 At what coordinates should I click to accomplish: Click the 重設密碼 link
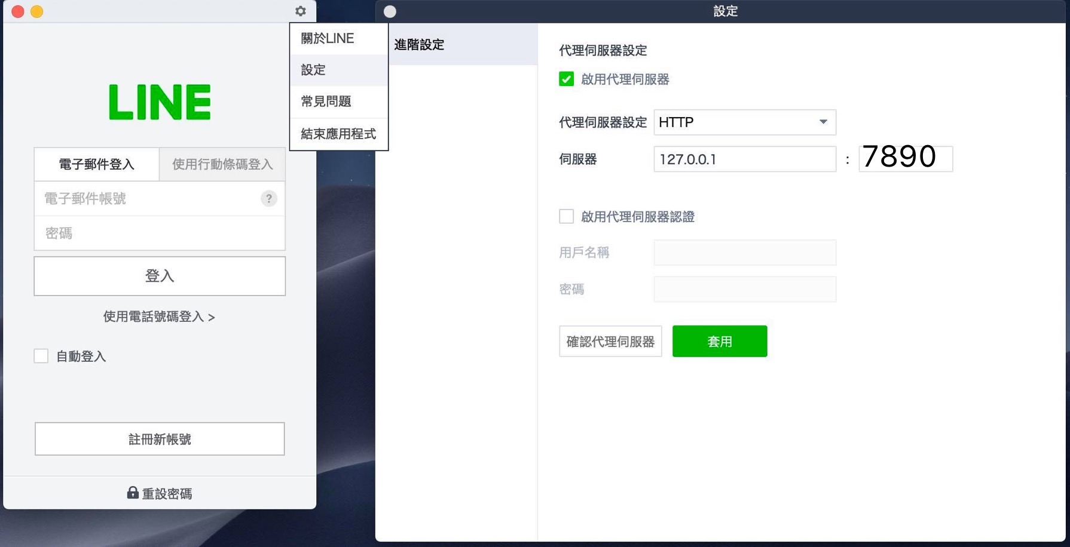point(167,494)
